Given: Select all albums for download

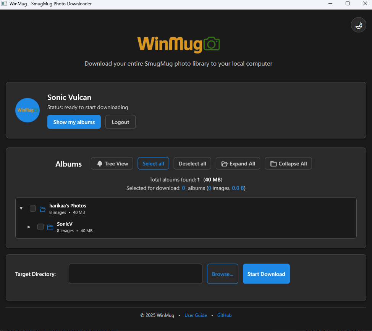Looking at the screenshot, I should pyautogui.click(x=153, y=163).
